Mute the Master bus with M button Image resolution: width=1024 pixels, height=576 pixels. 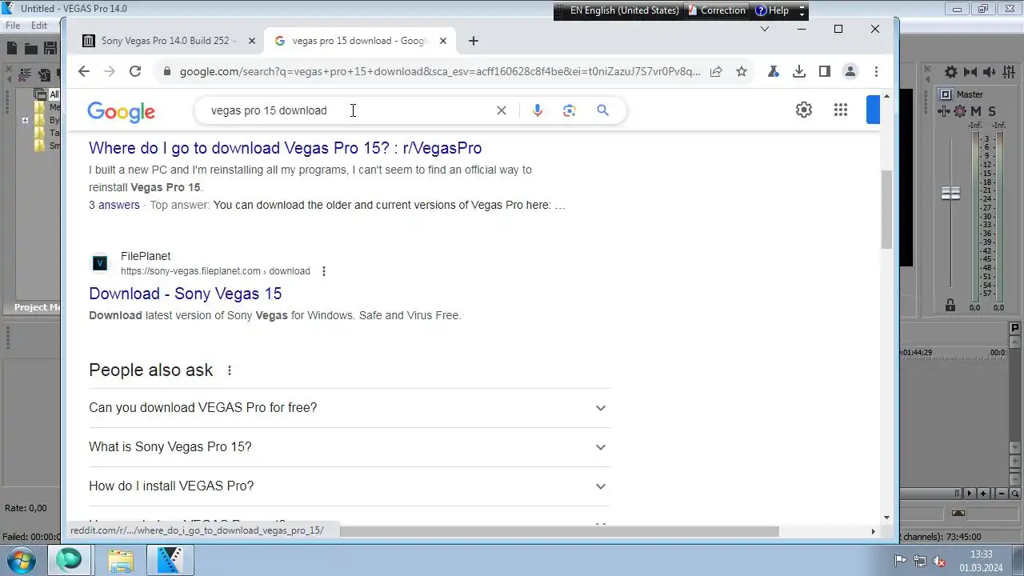[x=977, y=111]
